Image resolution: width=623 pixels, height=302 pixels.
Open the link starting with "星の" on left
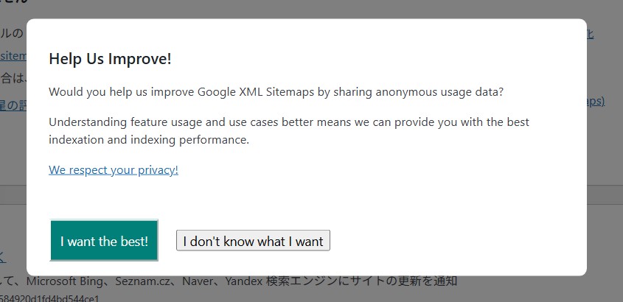[x=13, y=105]
